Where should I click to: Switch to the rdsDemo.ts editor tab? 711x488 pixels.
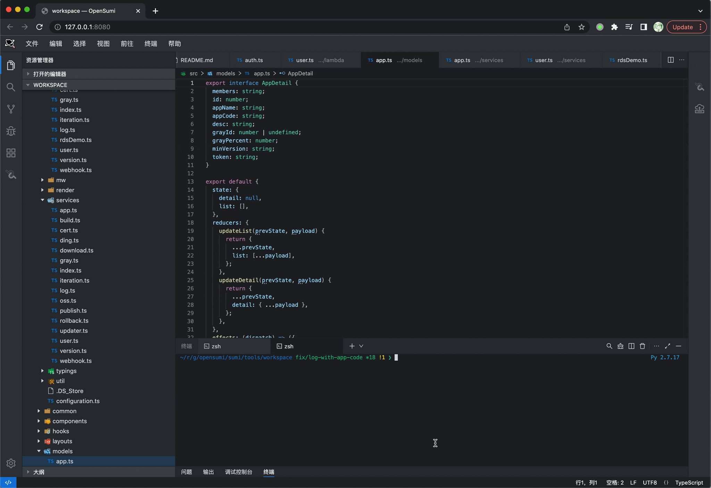pos(632,60)
